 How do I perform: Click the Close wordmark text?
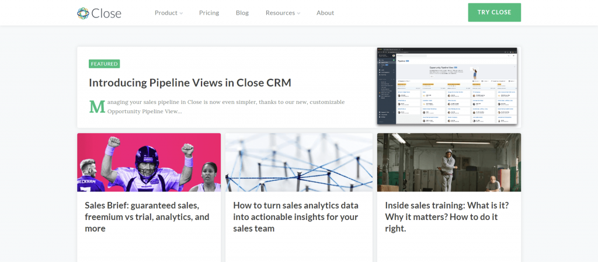click(x=107, y=13)
